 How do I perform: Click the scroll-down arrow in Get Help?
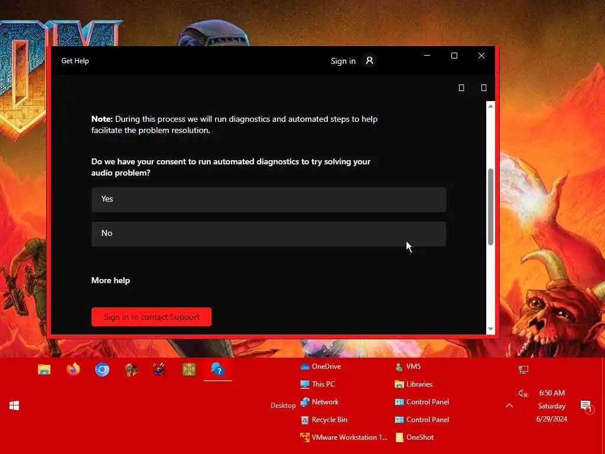tap(490, 329)
